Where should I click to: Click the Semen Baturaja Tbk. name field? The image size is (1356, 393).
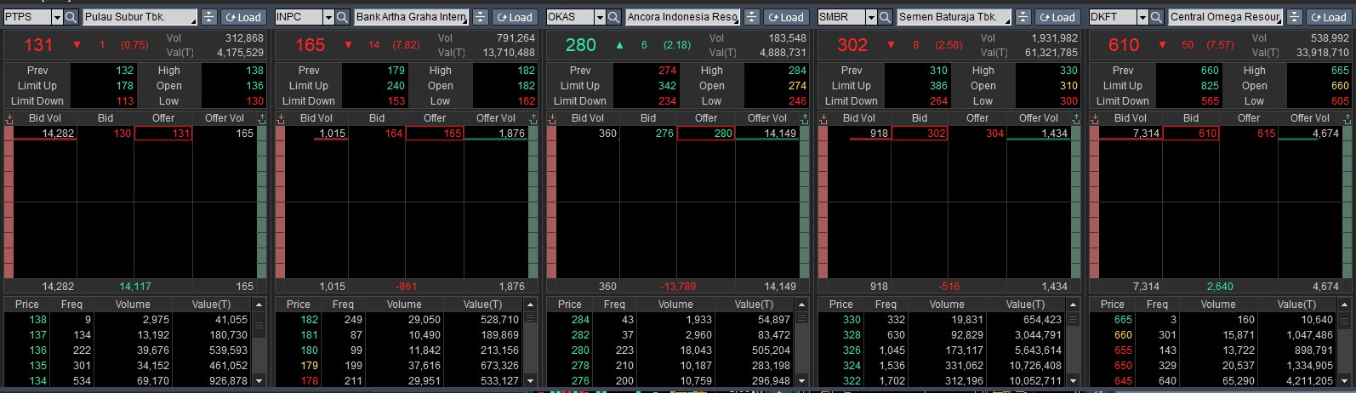click(x=954, y=17)
